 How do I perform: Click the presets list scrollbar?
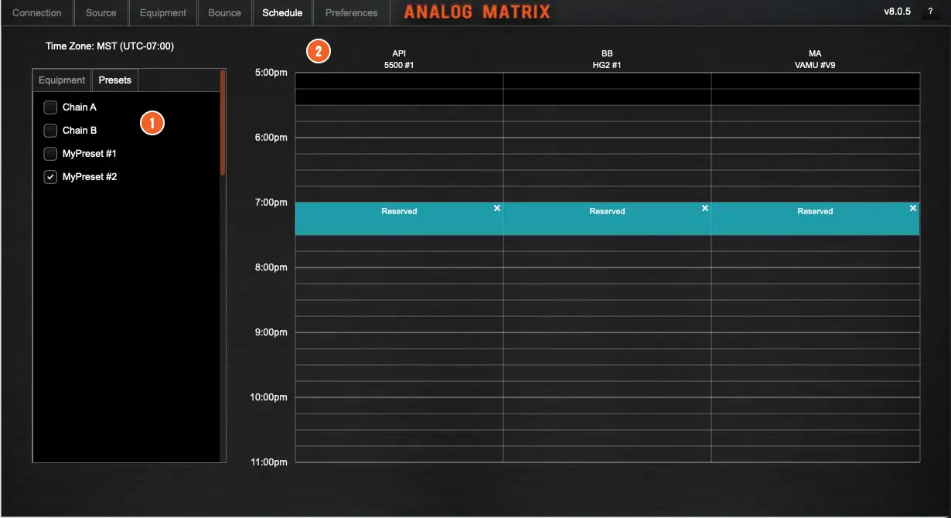[223, 124]
